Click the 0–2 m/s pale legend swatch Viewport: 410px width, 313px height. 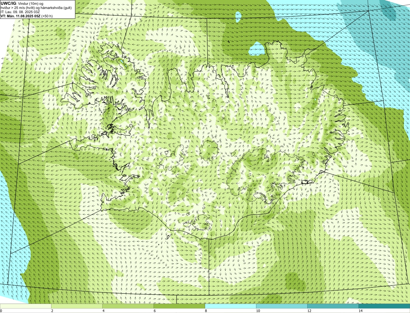click(x=26, y=306)
